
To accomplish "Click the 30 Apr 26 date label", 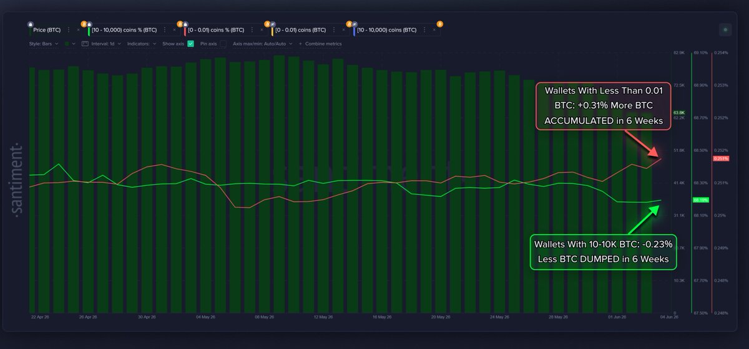I will coord(146,317).
